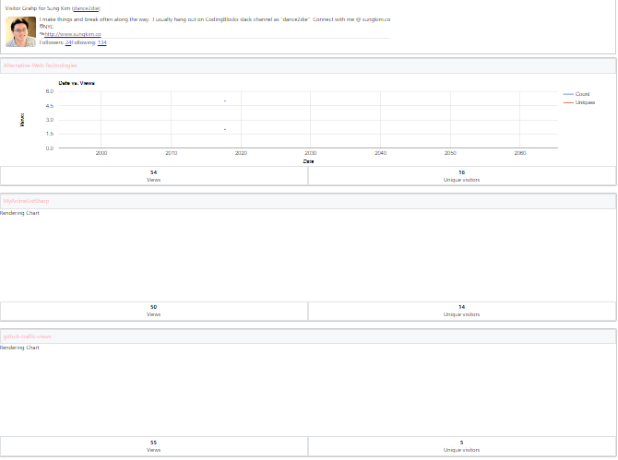Click the 54 Views stat box
Screen dimensions: 618x460
tap(154, 175)
